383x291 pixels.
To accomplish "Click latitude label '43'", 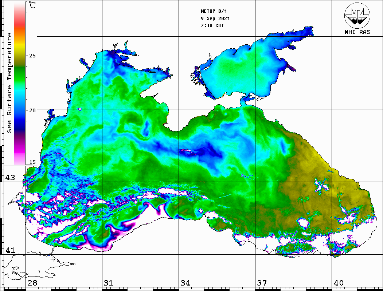I will (10, 178).
